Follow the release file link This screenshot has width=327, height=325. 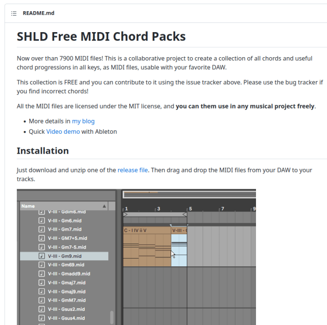(x=132, y=170)
